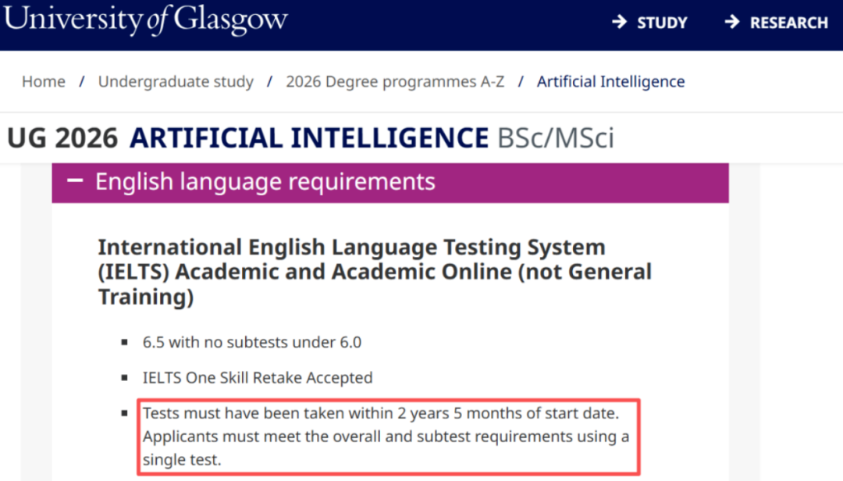Open the Undergraduate study breadcrumb link
The width and height of the screenshot is (843, 481).
(x=176, y=81)
